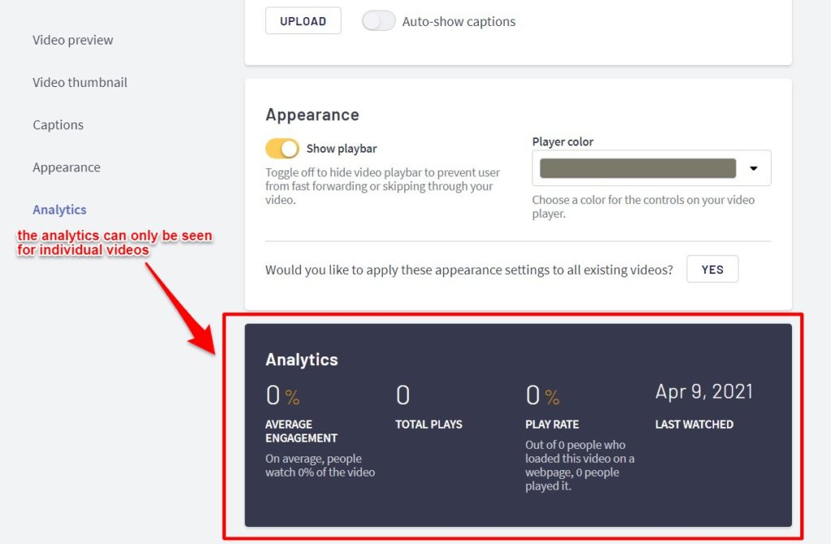831x544 pixels.
Task: Click the Apr 9, 2021 last watched date
Action: pyautogui.click(x=704, y=391)
